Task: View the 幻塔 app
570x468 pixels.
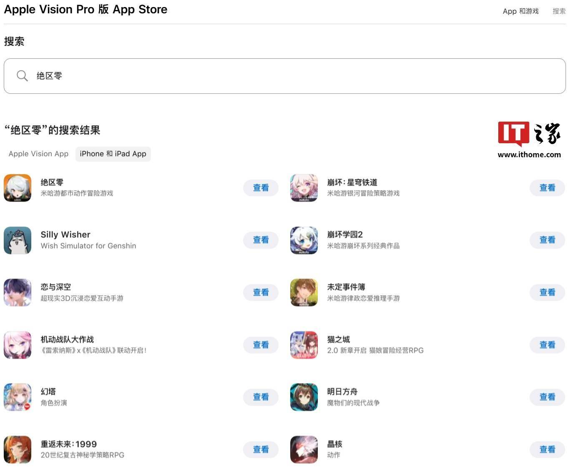Action: (261, 397)
